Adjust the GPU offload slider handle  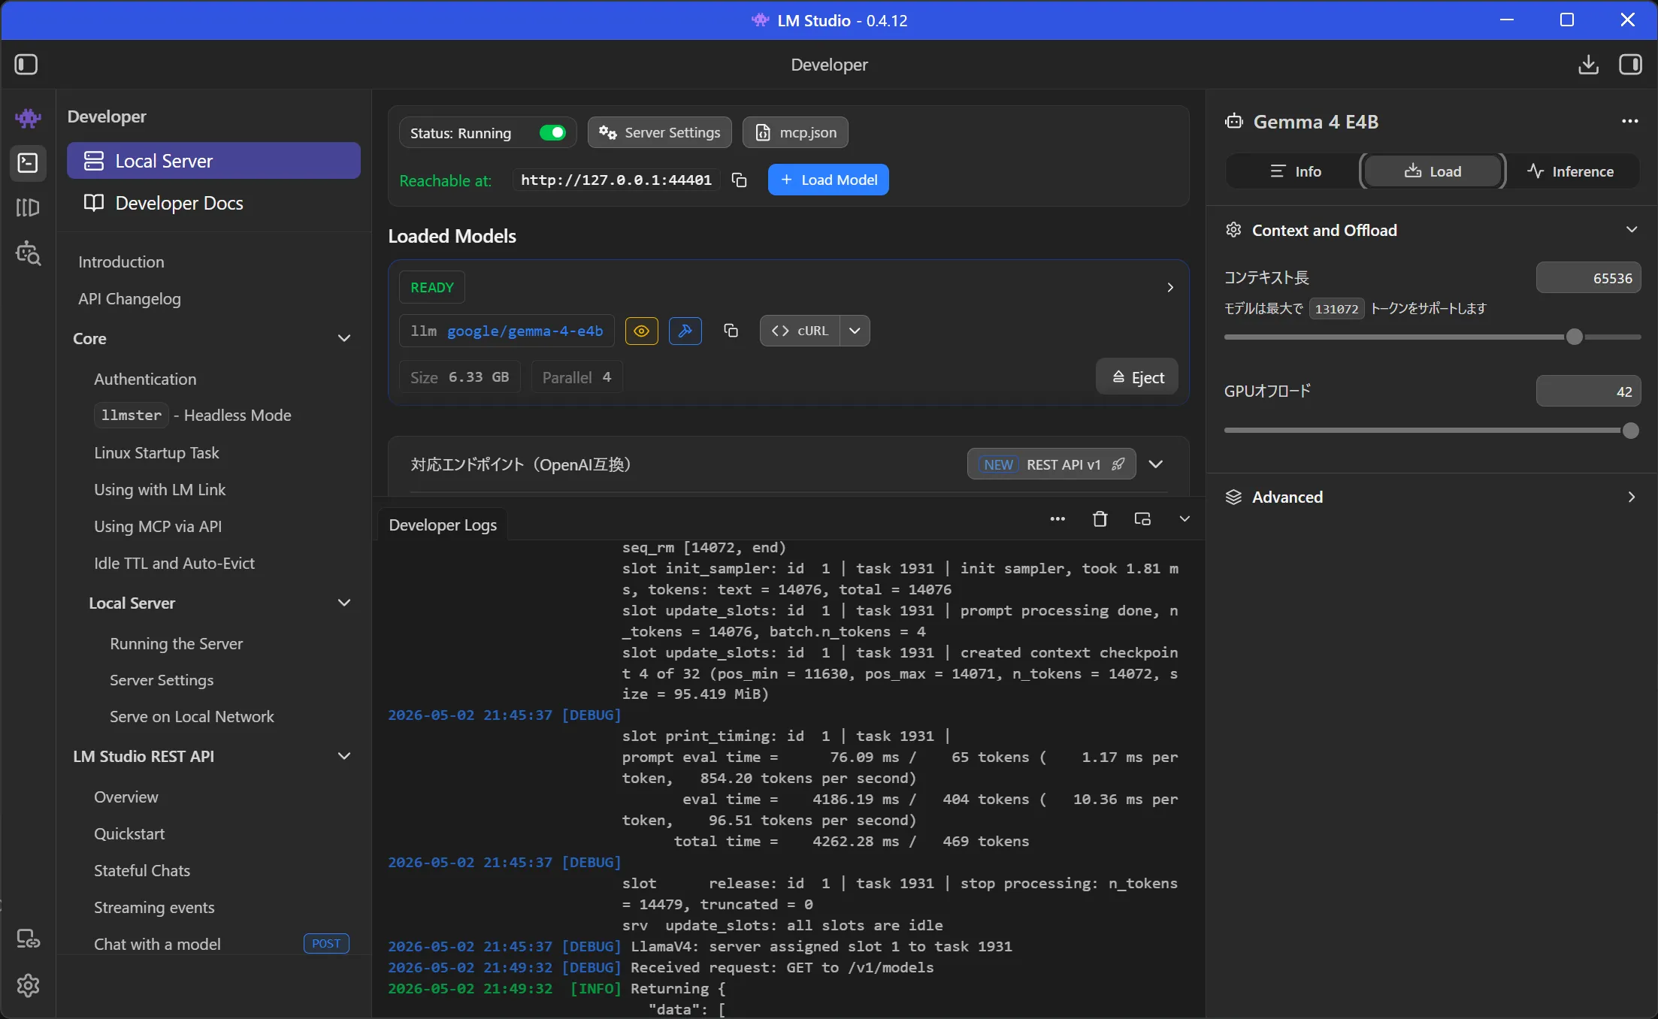click(x=1630, y=431)
